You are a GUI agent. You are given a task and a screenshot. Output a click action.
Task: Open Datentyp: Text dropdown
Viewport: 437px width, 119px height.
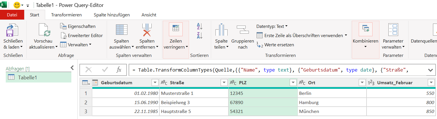pos(272,26)
